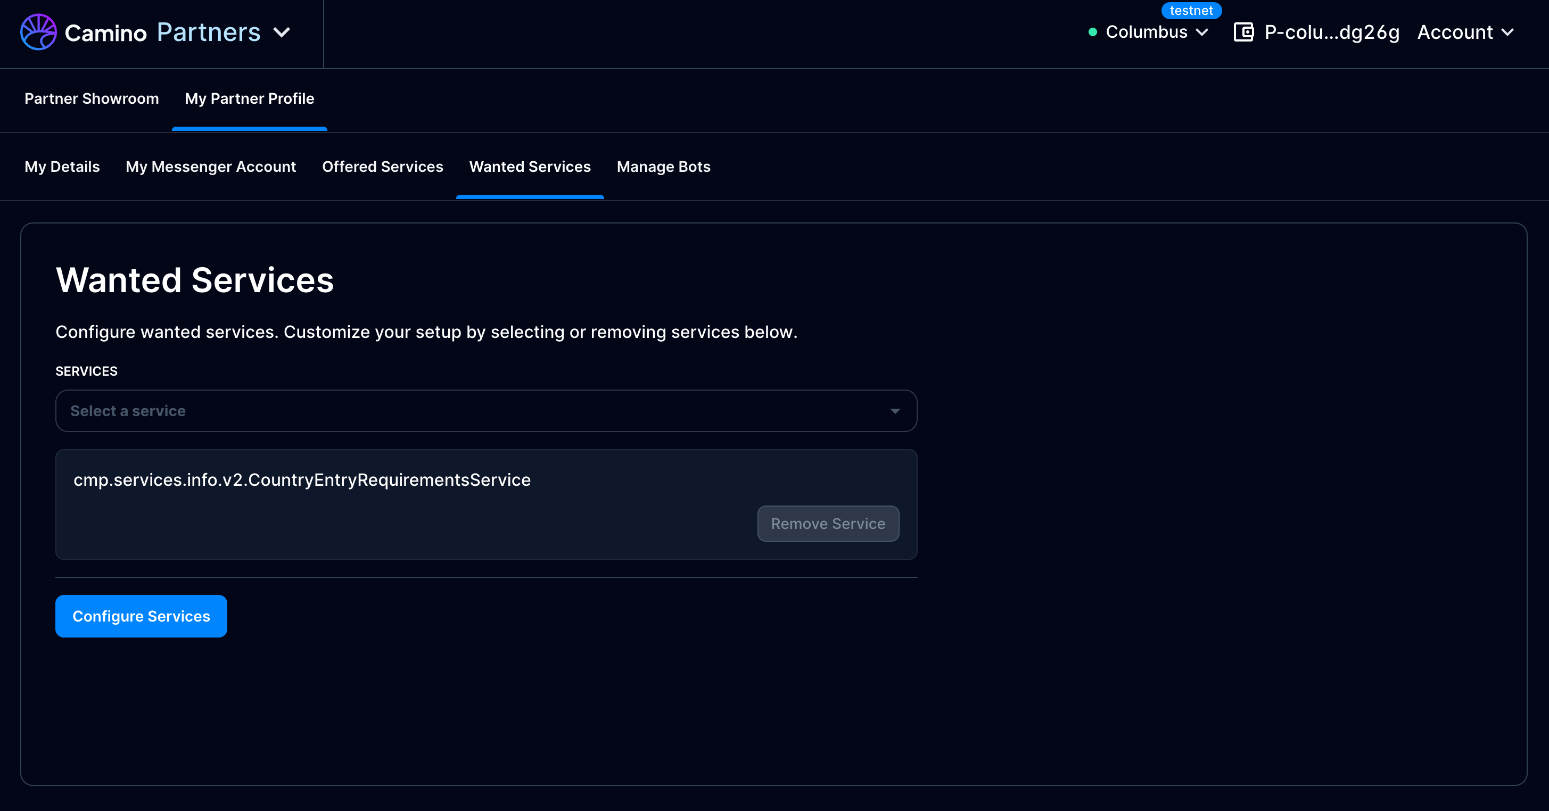Image resolution: width=1549 pixels, height=811 pixels.
Task: Click the Remove Service button
Action: click(x=827, y=524)
